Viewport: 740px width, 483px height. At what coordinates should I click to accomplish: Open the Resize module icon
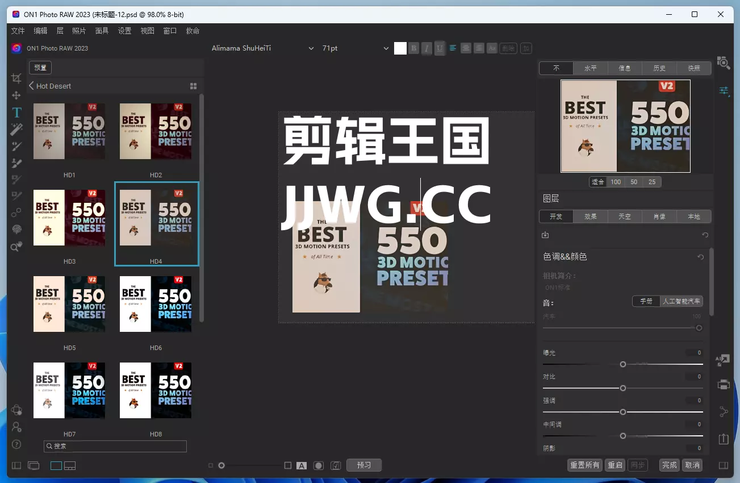click(x=724, y=359)
